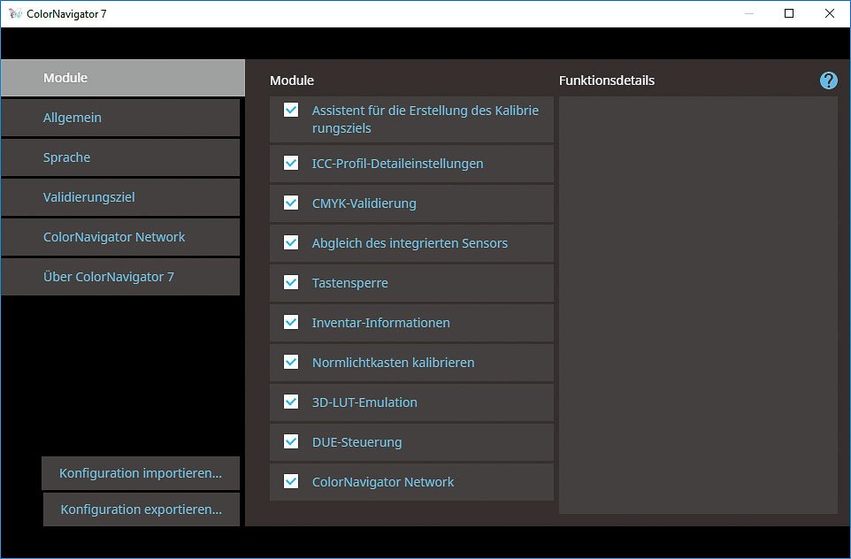
Task: Click the 'Normlichtkasten kalibrieren' label text
Action: pos(394,363)
